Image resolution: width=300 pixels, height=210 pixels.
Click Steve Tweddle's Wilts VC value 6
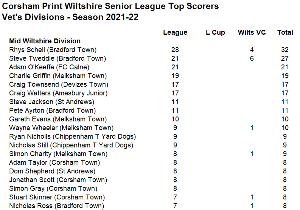point(252,58)
